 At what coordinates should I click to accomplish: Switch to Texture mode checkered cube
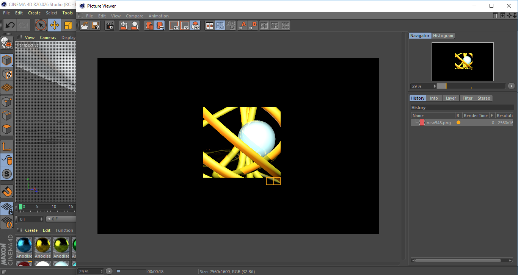pos(7,74)
